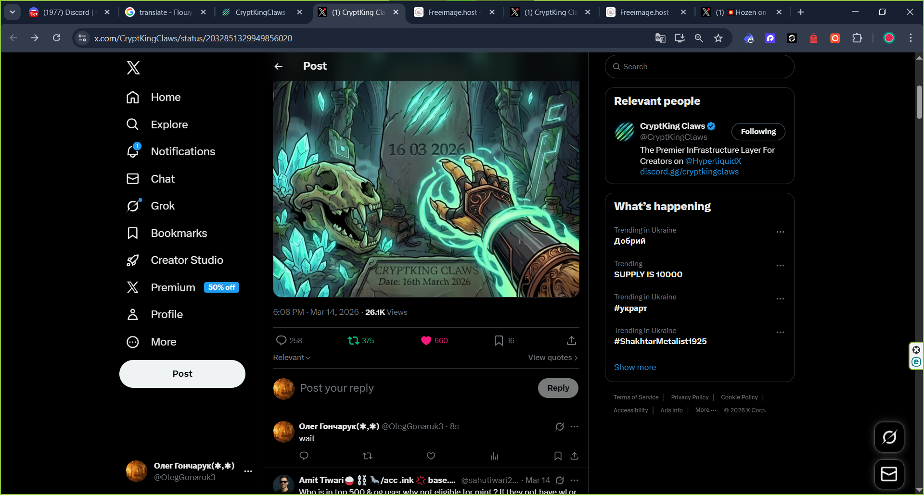The width and height of the screenshot is (924, 495).
Task: Unlike the post with 660 likes
Action: (434, 340)
